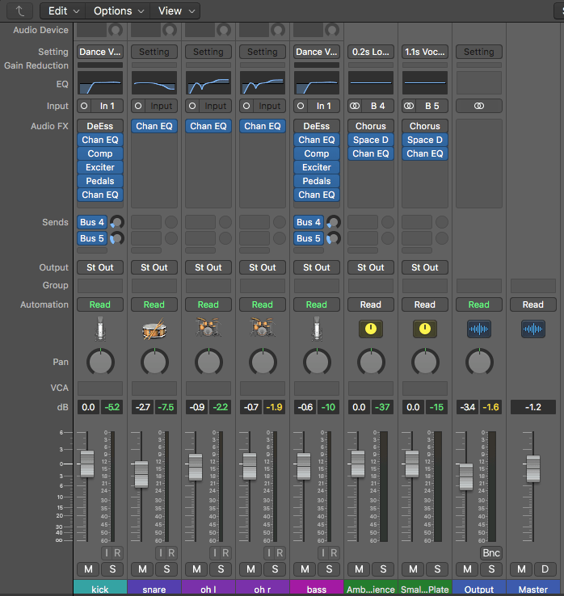The width and height of the screenshot is (564, 596).
Task: Click the oh l drum kit icon
Action: (208, 328)
